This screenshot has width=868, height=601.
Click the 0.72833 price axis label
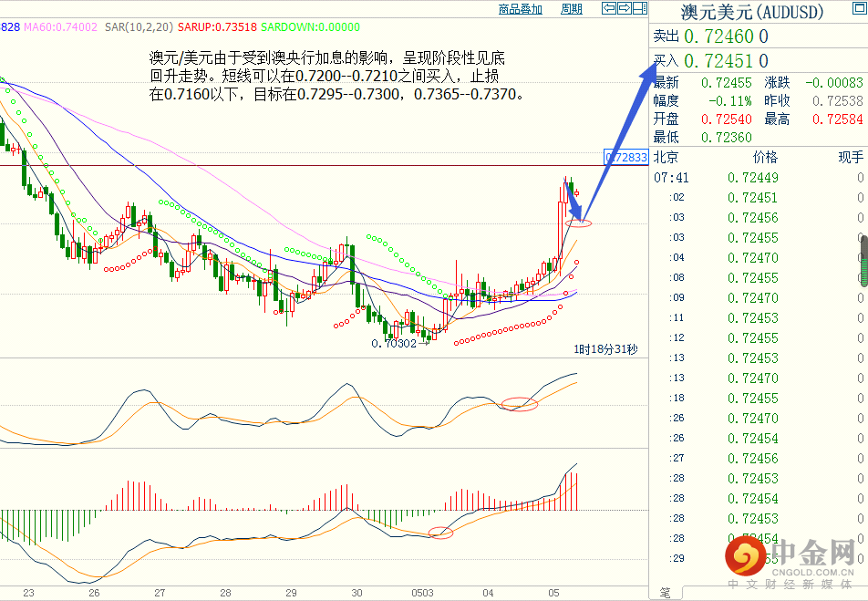tap(625, 157)
